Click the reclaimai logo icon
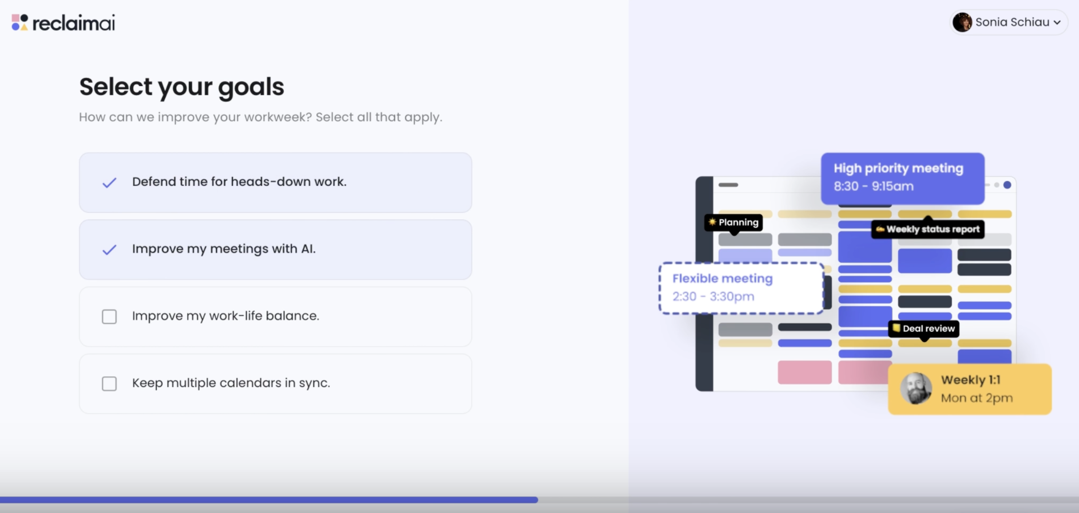This screenshot has width=1079, height=513. point(20,23)
